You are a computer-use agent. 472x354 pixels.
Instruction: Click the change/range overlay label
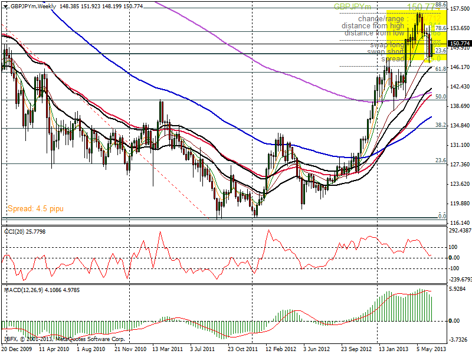coord(381,19)
